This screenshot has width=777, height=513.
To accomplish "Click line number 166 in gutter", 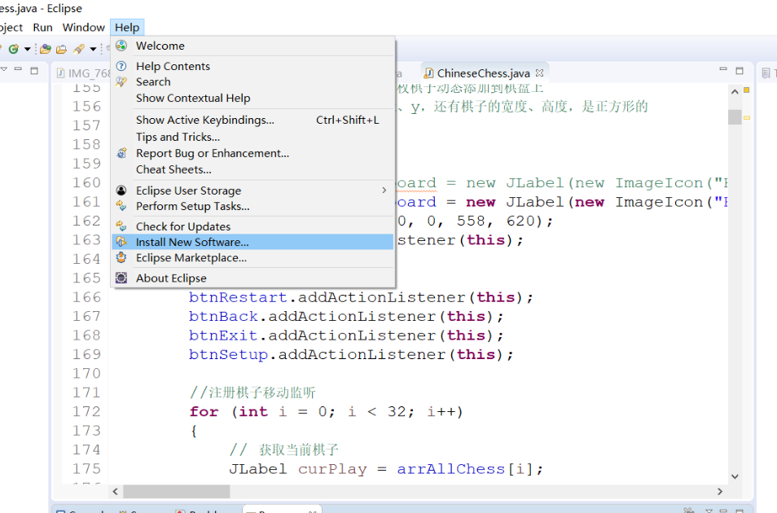I will [x=86, y=297].
